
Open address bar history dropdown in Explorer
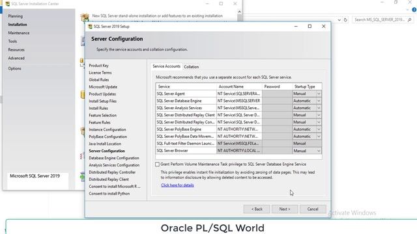click(x=339, y=20)
